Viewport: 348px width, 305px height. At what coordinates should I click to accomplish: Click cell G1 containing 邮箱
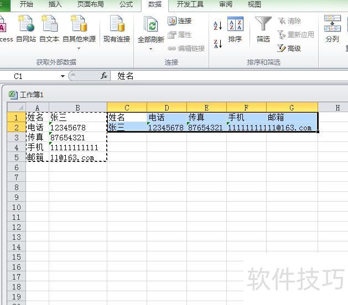tap(292, 117)
